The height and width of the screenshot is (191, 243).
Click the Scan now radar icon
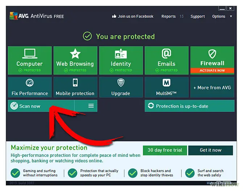(x=14, y=106)
